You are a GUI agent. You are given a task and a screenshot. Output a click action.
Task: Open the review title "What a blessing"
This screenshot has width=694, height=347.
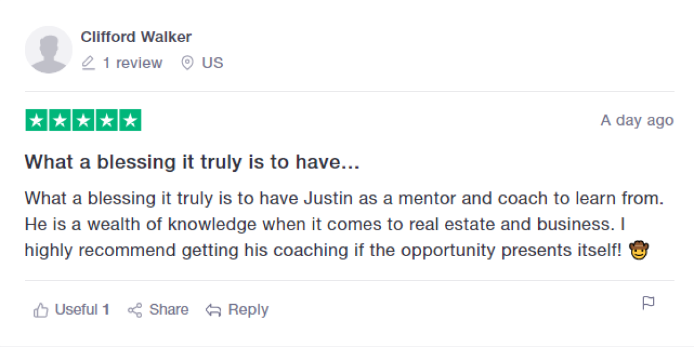point(192,163)
